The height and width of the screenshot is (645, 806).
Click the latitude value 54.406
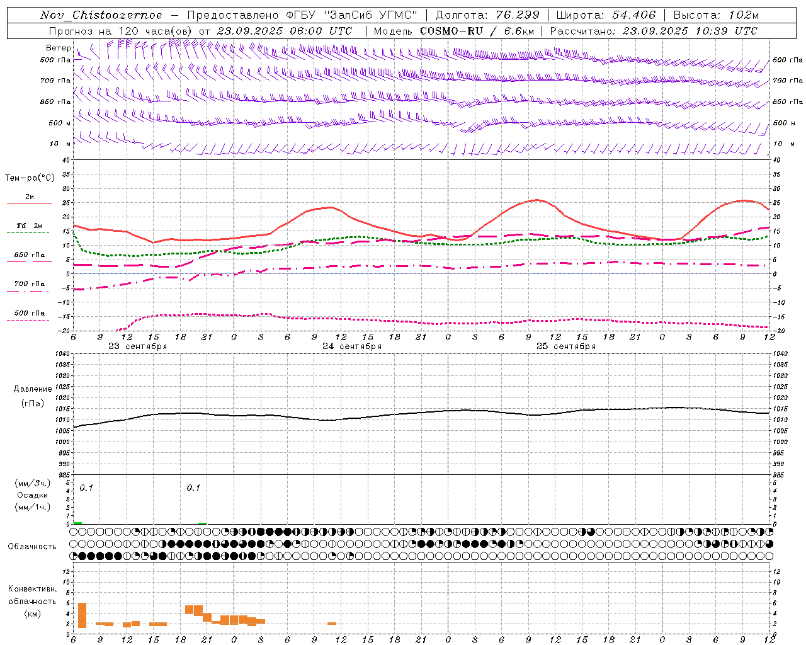click(633, 15)
